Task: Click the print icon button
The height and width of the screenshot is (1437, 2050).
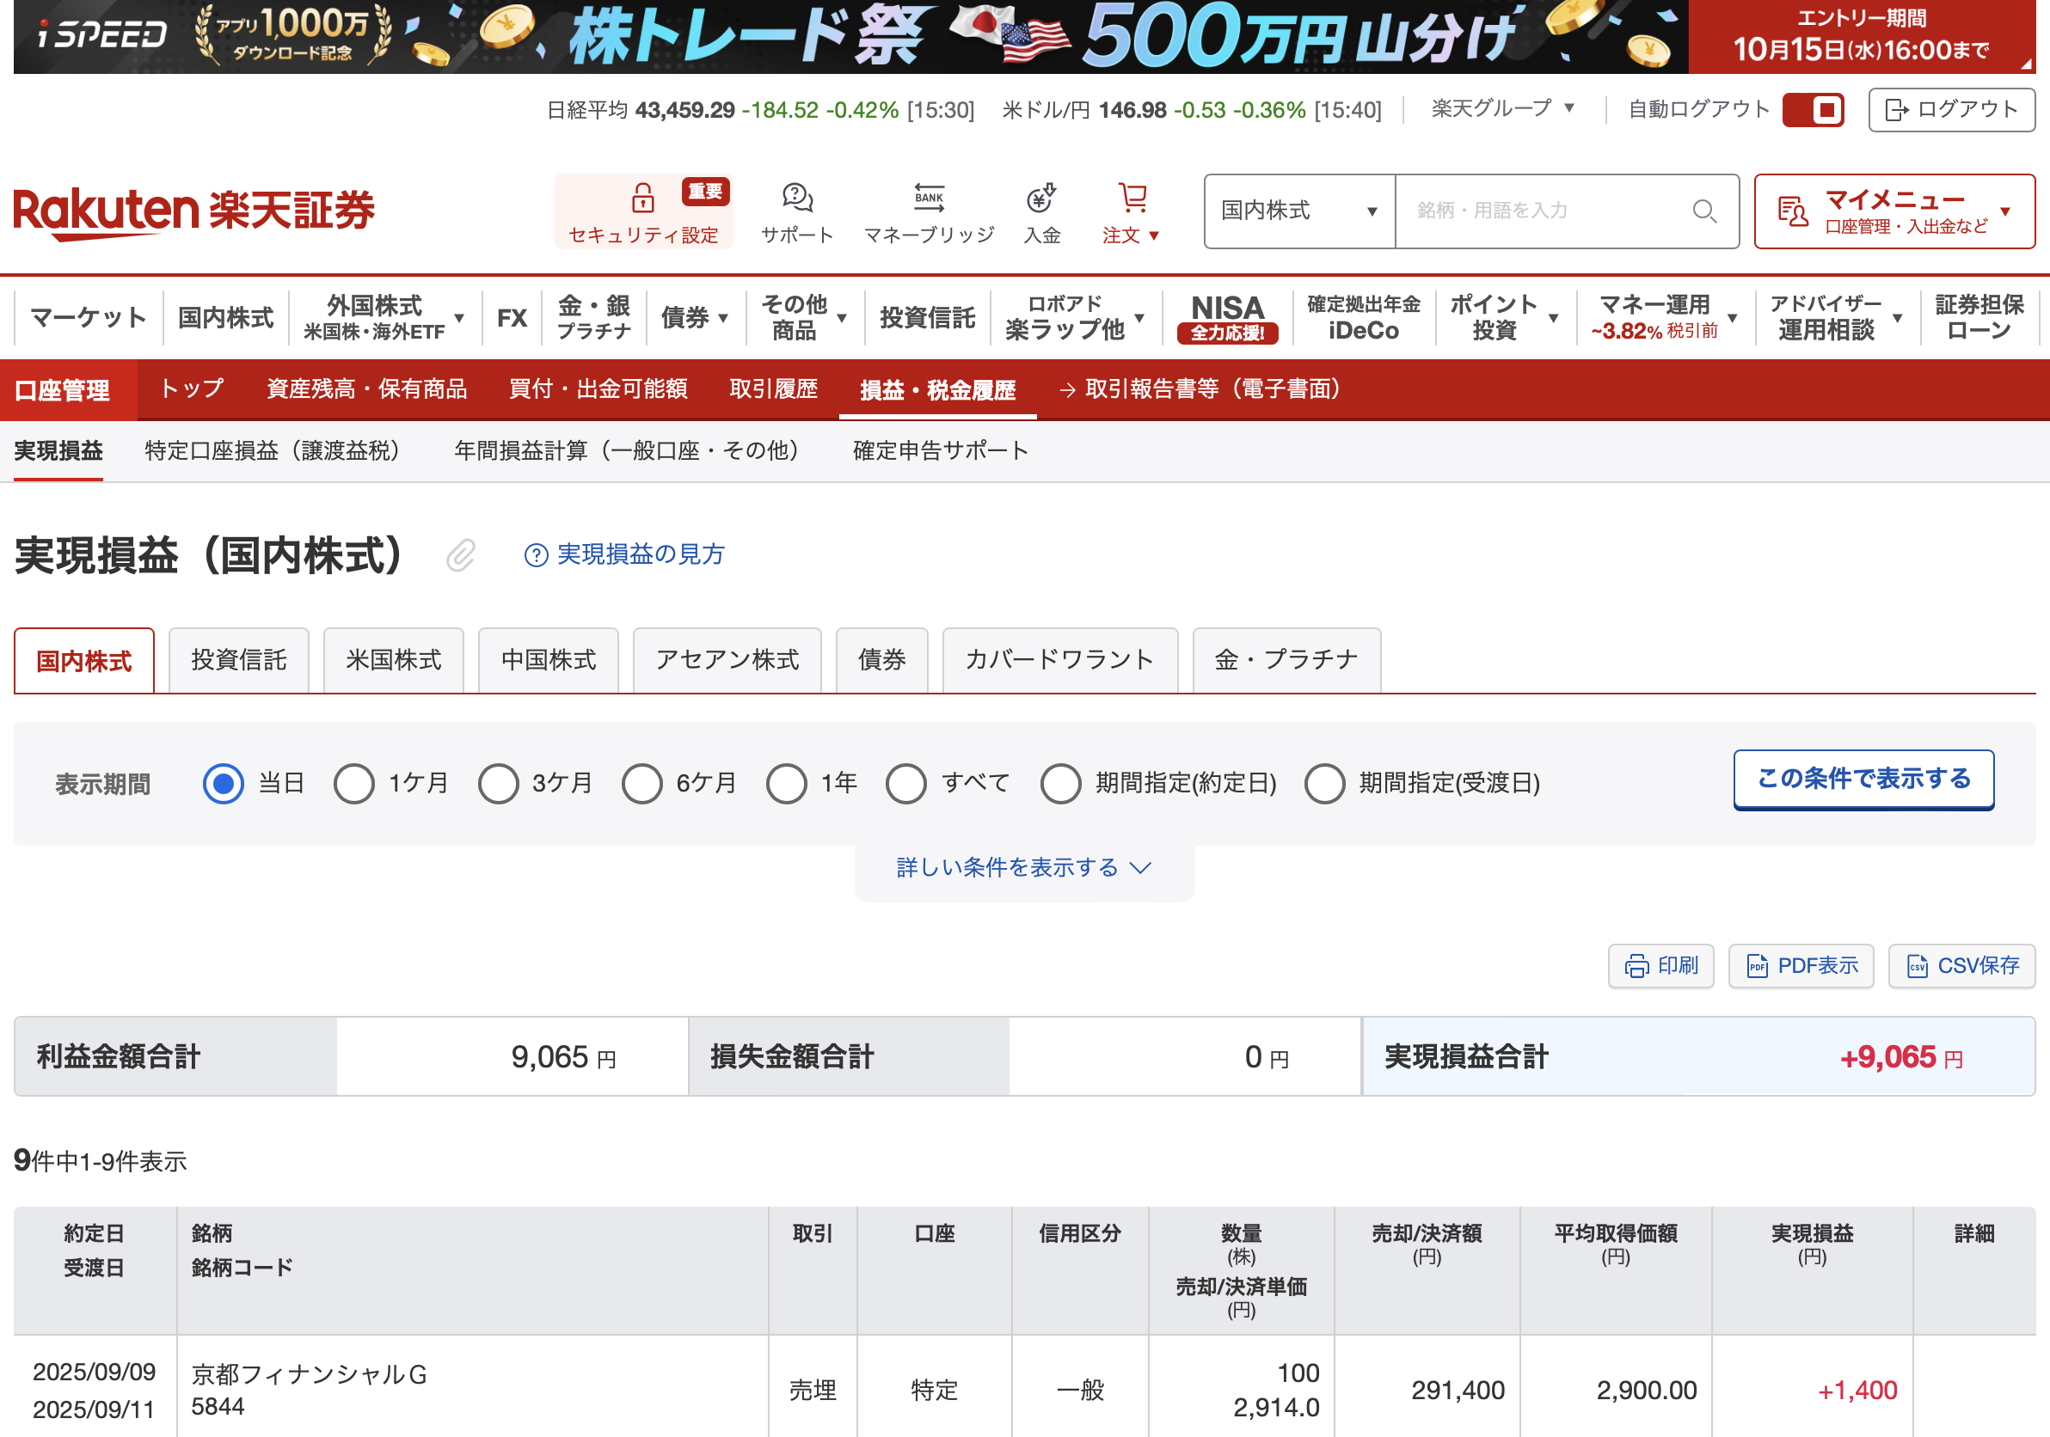Action: point(1660,966)
